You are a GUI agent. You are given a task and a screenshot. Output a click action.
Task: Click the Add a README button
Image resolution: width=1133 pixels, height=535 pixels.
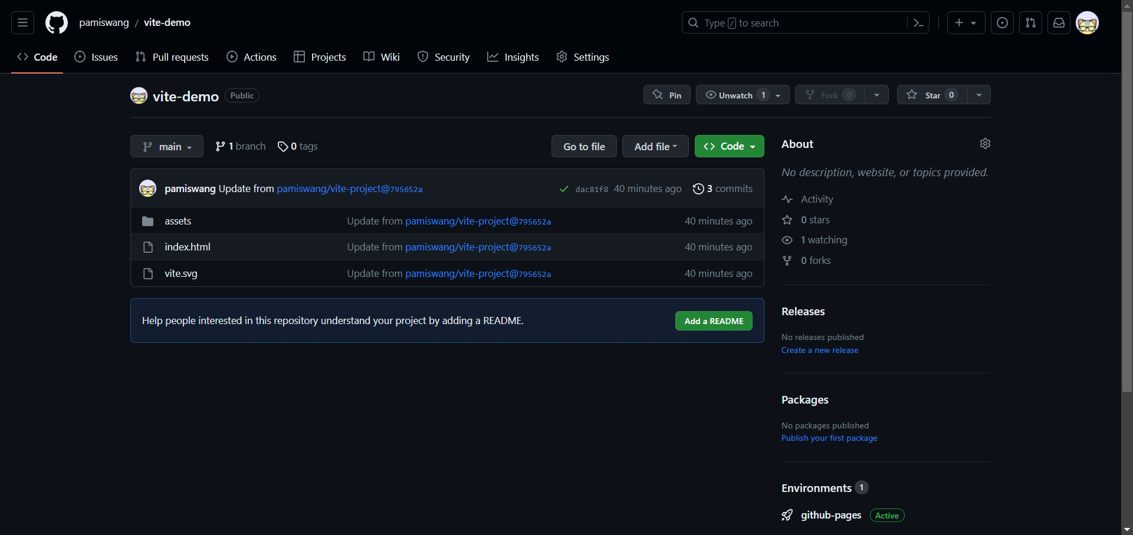(714, 321)
